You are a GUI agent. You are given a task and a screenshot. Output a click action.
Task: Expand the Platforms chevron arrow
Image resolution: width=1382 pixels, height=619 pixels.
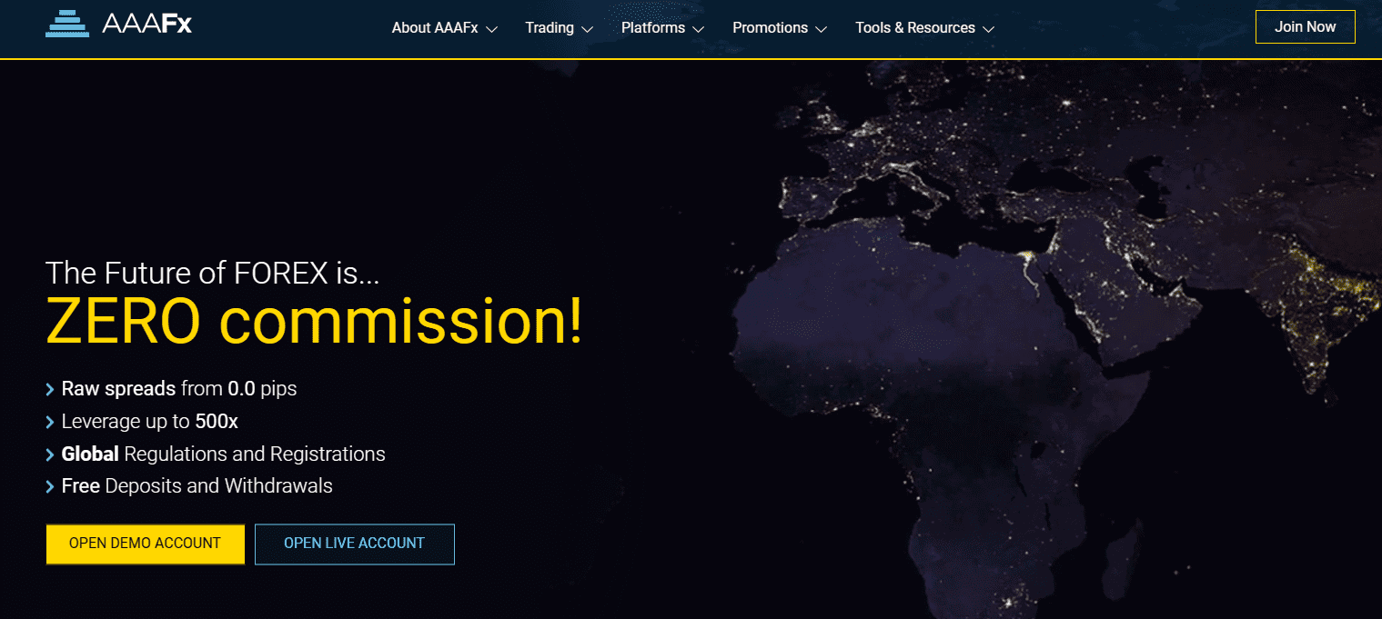click(698, 29)
